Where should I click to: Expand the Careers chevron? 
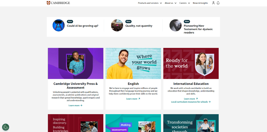(x=189, y=3)
